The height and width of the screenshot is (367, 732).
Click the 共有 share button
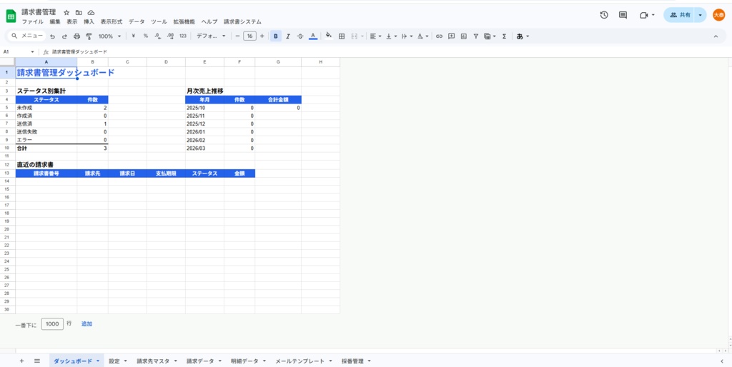tap(680, 15)
